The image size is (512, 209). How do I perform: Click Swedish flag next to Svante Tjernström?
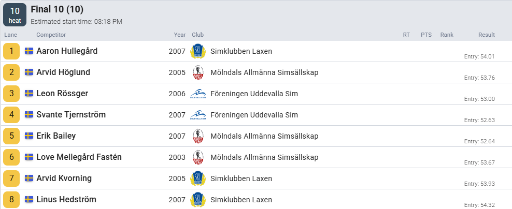pos(29,115)
